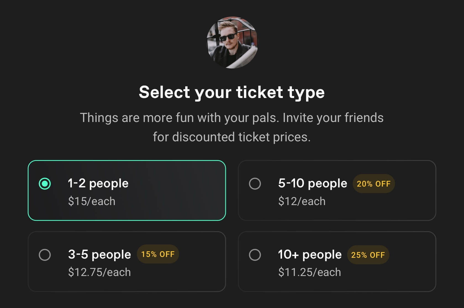Click the 'Select your ticket type' heading
The image size is (464, 308).
point(232,92)
